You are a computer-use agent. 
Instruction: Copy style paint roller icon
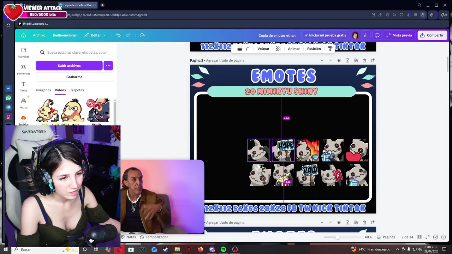coord(330,49)
